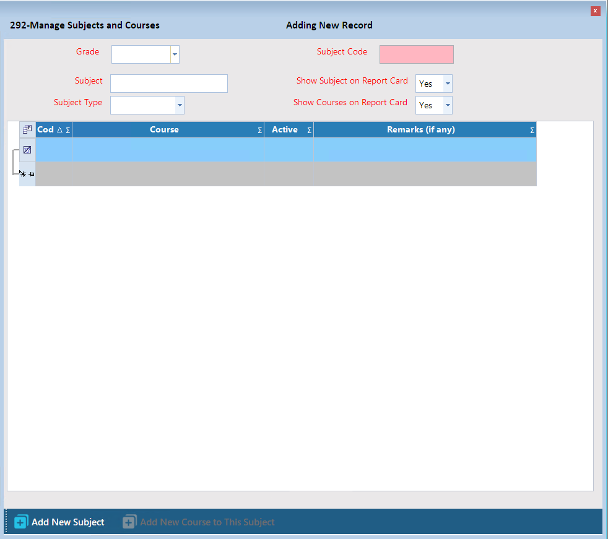Click the Subject text field

[x=168, y=84]
